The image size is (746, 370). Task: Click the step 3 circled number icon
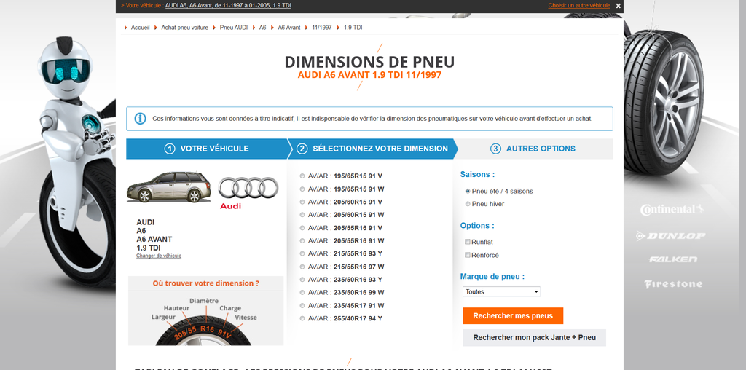pos(495,149)
